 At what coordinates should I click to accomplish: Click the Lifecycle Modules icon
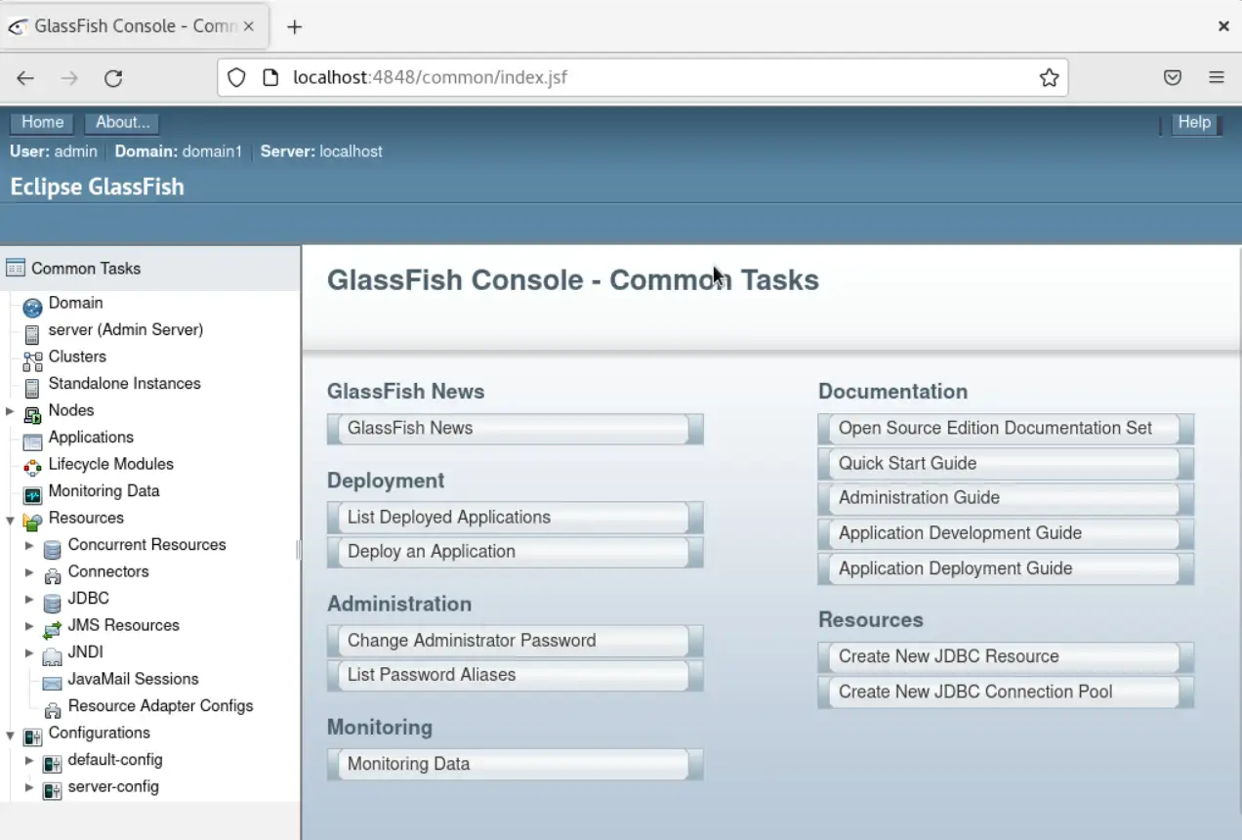pyautogui.click(x=32, y=464)
